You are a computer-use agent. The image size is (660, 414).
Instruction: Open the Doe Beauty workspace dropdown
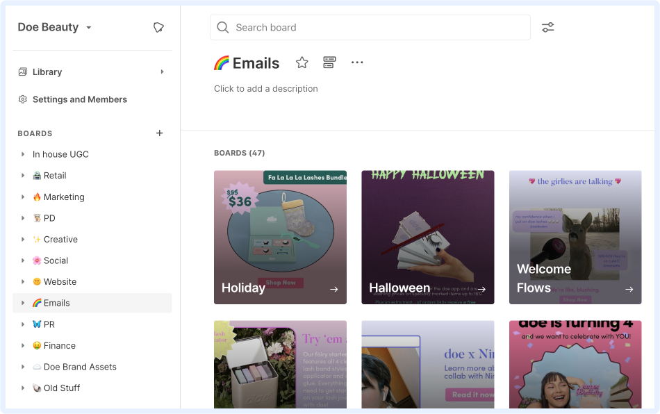pos(55,27)
